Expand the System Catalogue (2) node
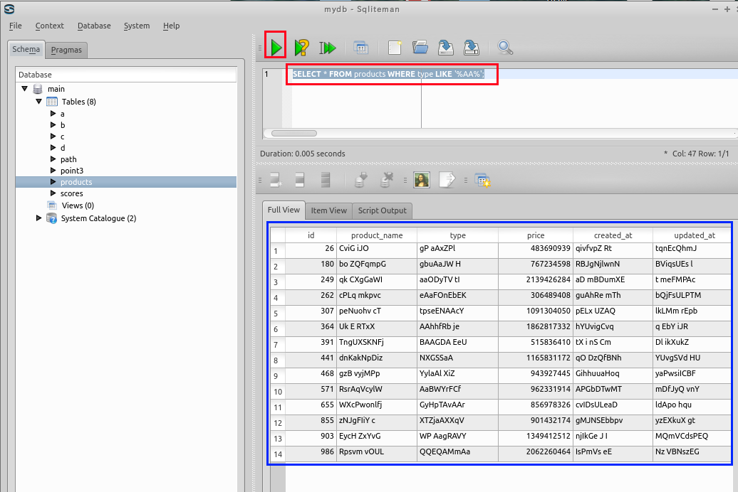The width and height of the screenshot is (738, 492). coord(39,218)
